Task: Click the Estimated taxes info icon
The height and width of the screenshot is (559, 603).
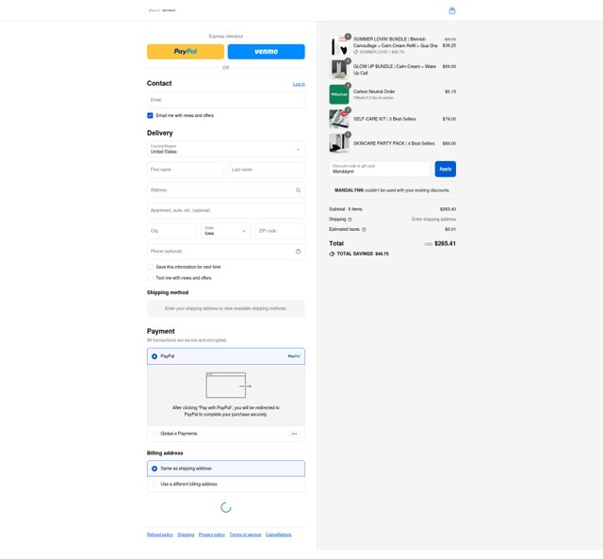Action: tap(364, 230)
